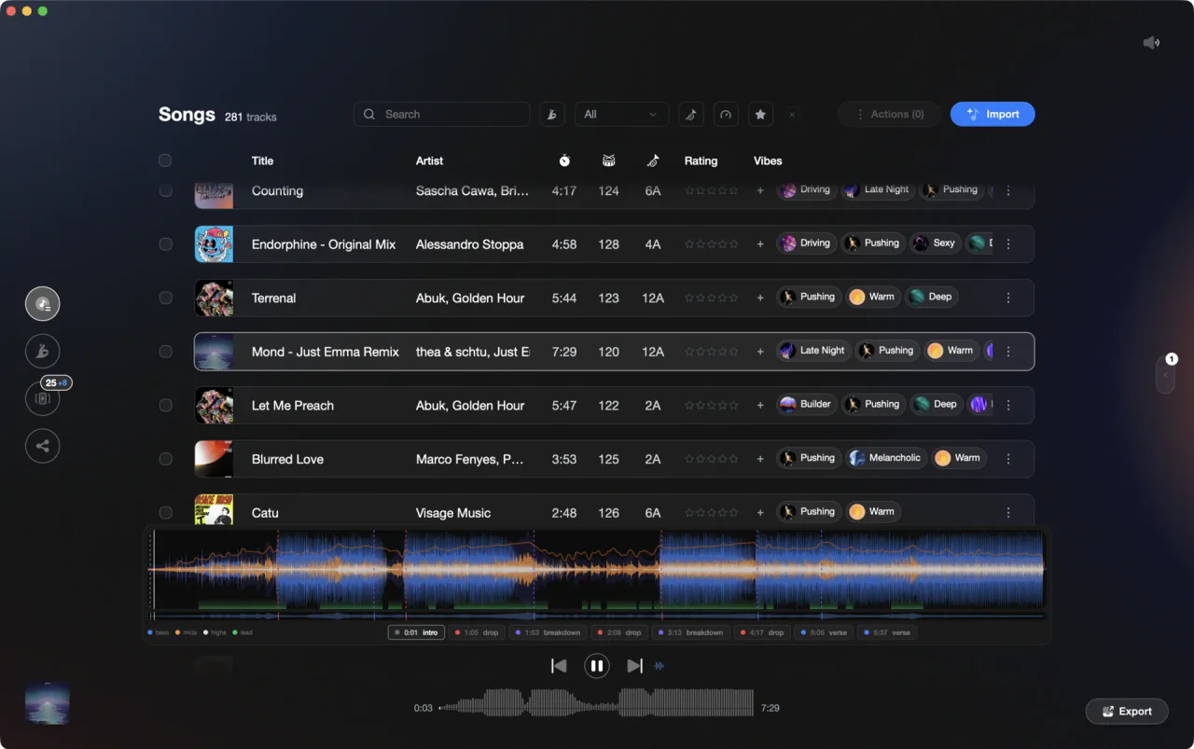
Task: Skip to the previous track
Action: tap(559, 666)
